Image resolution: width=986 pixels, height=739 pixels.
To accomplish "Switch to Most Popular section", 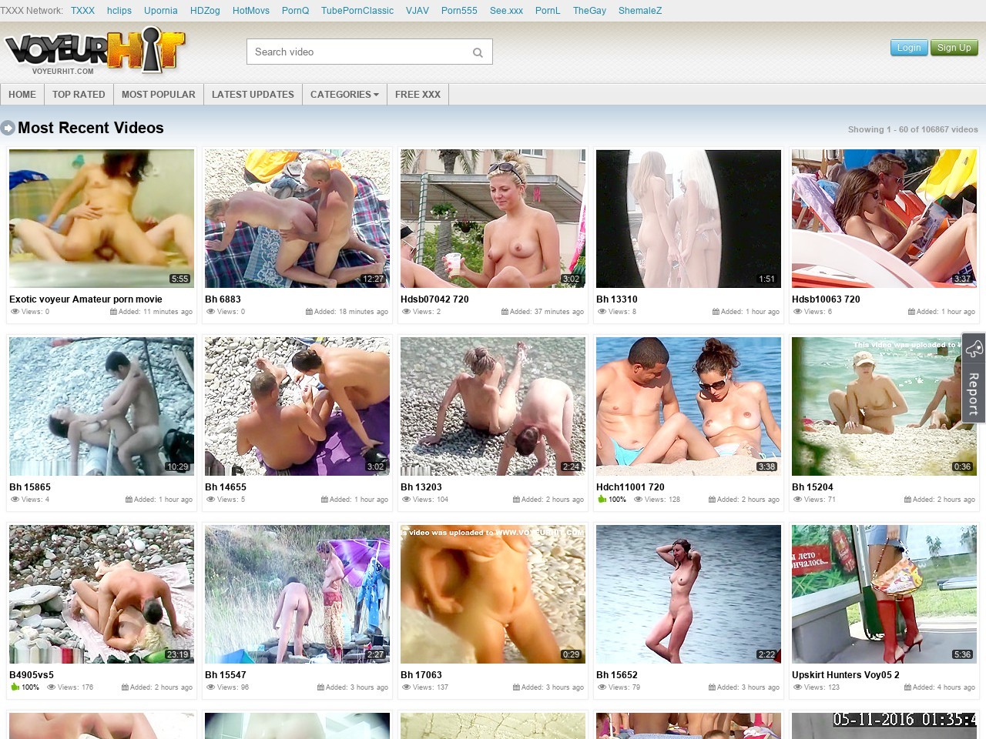I will point(158,95).
